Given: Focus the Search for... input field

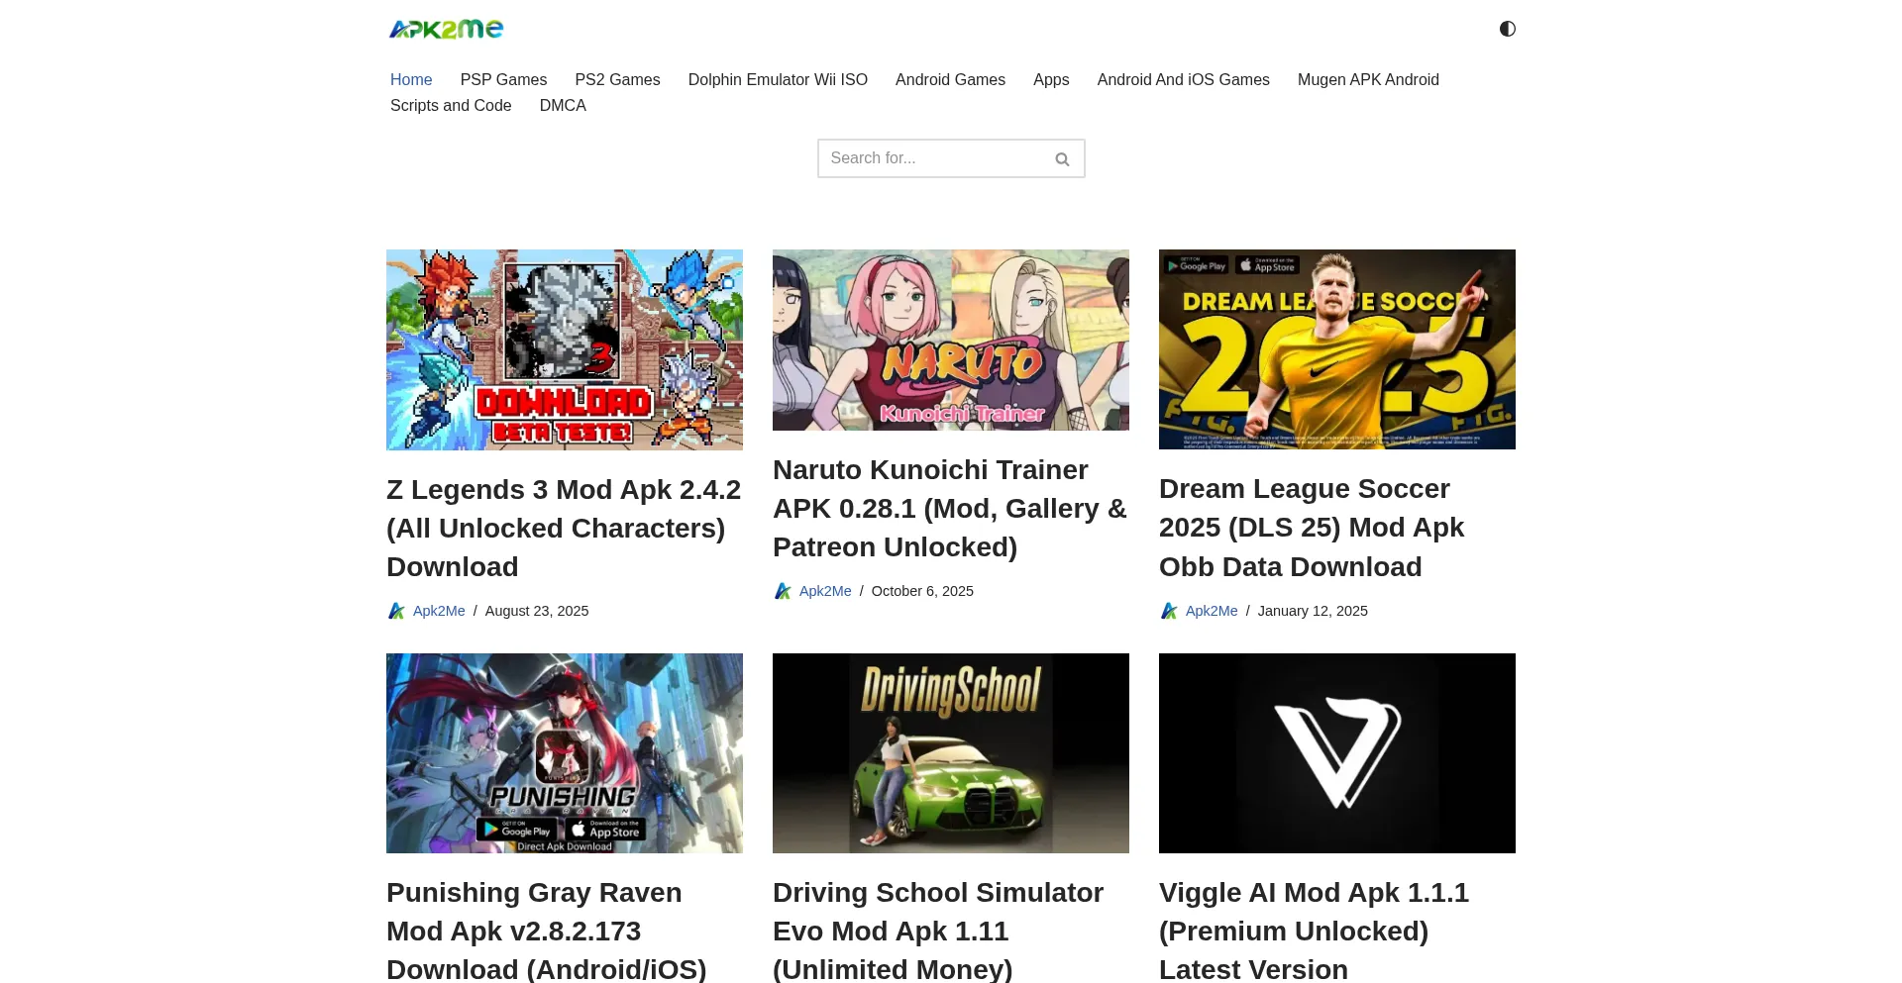Looking at the screenshot, I should tap(933, 158).
